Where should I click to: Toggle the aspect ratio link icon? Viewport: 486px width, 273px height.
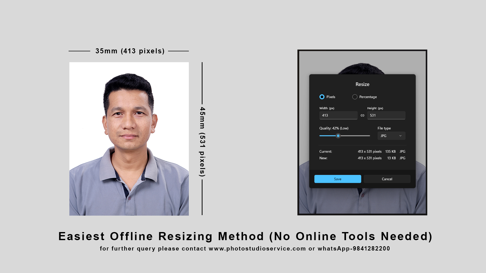click(362, 115)
